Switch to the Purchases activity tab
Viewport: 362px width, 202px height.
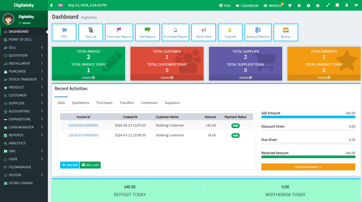[x=104, y=103]
